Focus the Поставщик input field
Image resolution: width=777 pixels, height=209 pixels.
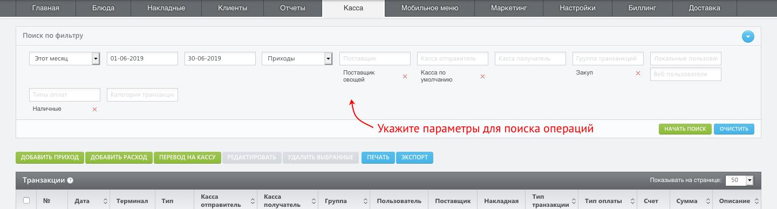click(375, 58)
